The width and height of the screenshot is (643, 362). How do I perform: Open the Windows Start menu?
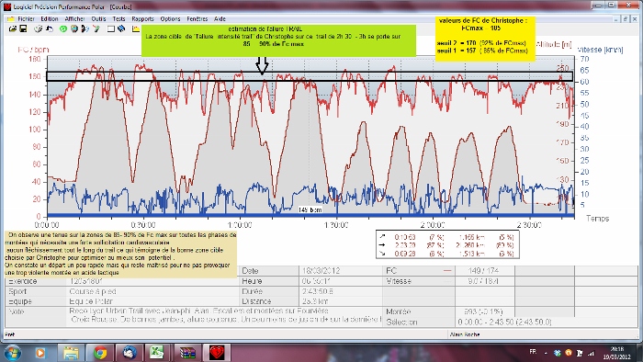click(x=11, y=353)
